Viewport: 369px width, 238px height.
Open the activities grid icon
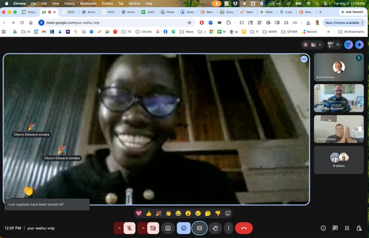347,228
